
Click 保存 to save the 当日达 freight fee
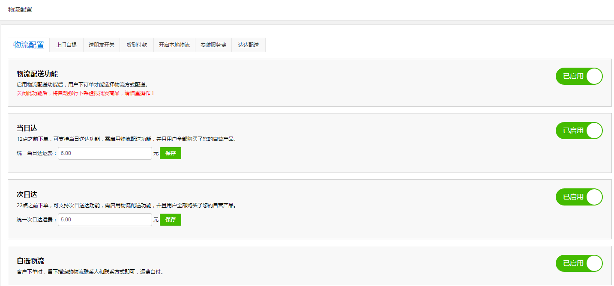coord(170,153)
